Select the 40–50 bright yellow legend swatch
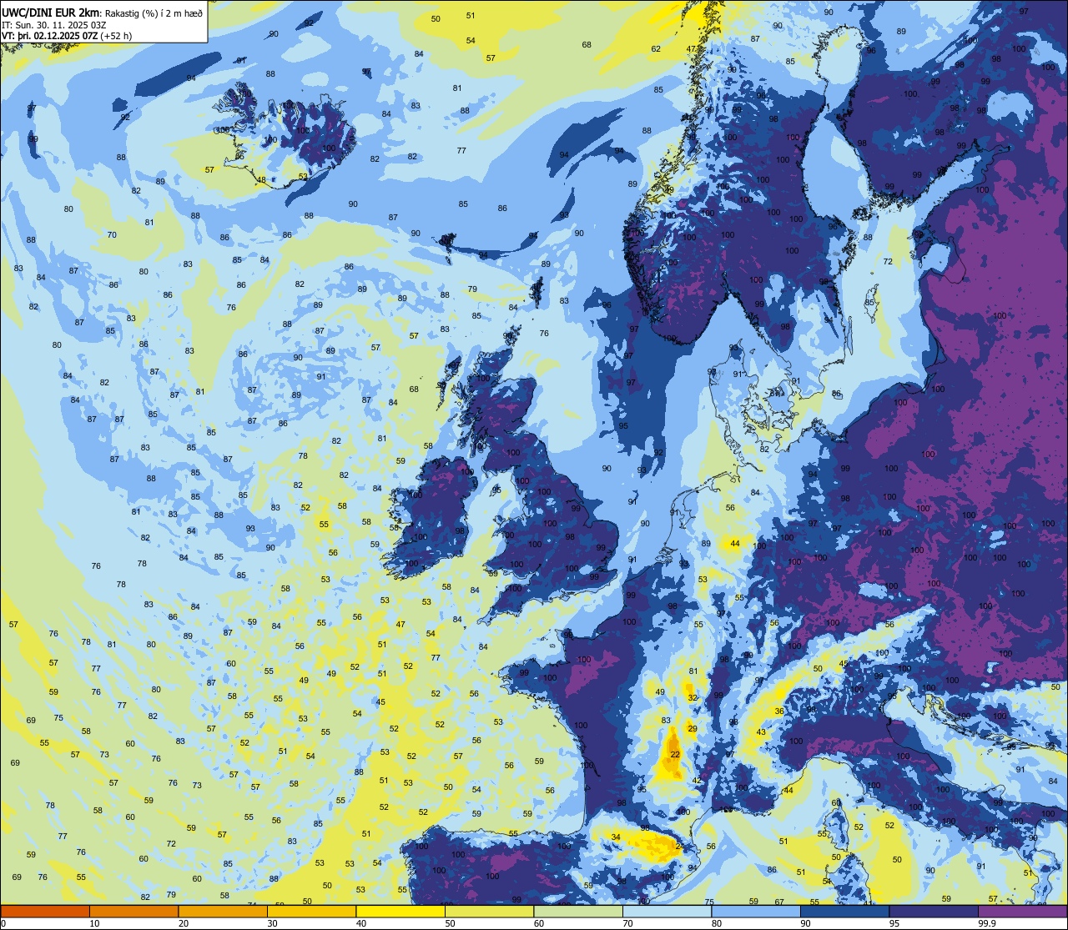The height and width of the screenshot is (930, 1068). [x=400, y=911]
